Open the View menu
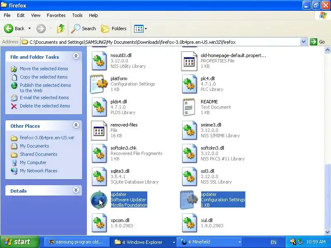The height and width of the screenshot is (248, 331). coord(36,15)
